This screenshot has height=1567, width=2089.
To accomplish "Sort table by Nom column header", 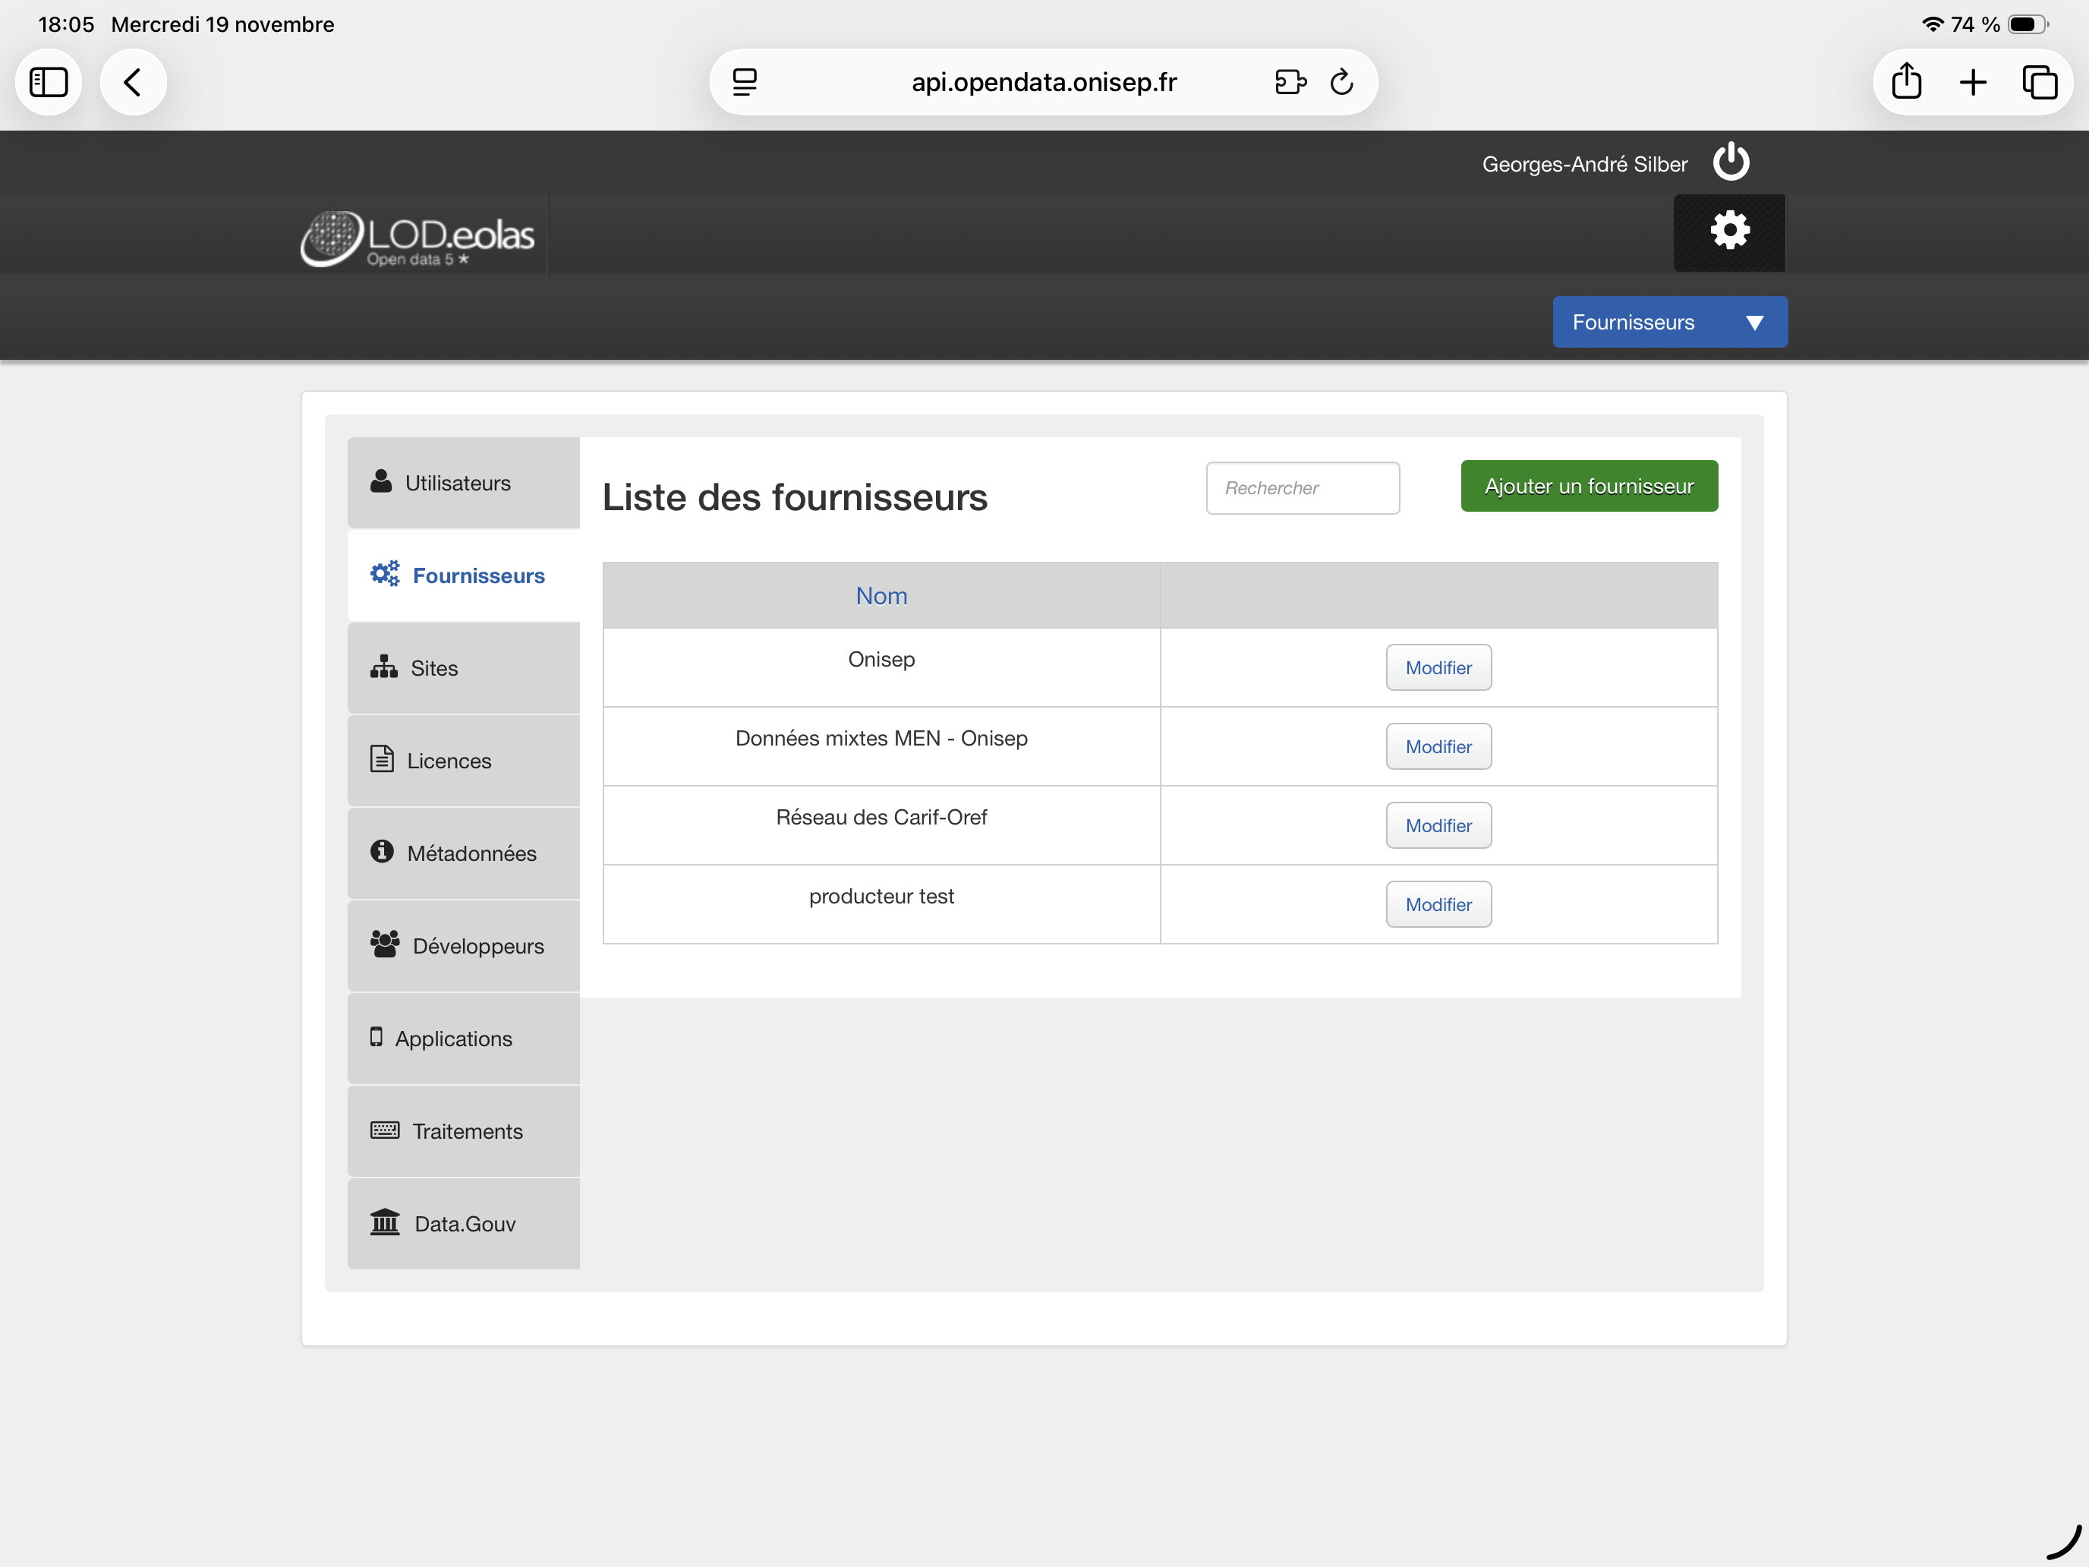I will point(881,596).
